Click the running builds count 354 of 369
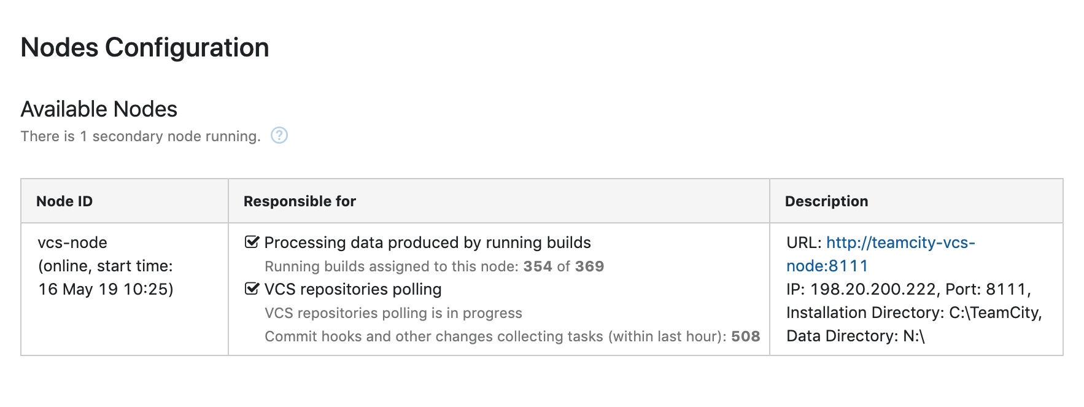The image size is (1084, 407). pos(563,266)
